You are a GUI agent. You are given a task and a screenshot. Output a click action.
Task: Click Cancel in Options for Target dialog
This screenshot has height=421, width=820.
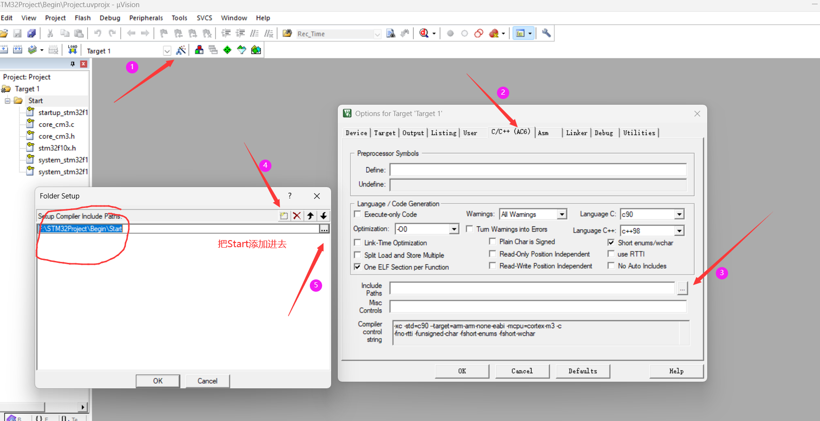522,371
